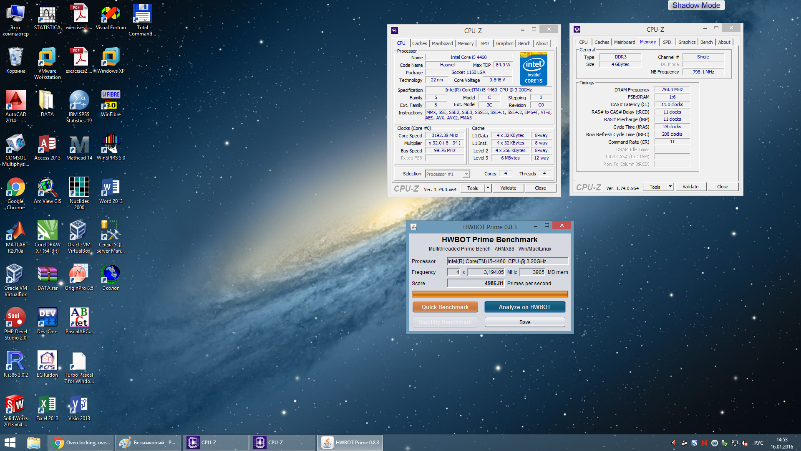
Task: Launch Dev-C++ desktop icon
Action: coord(47,321)
